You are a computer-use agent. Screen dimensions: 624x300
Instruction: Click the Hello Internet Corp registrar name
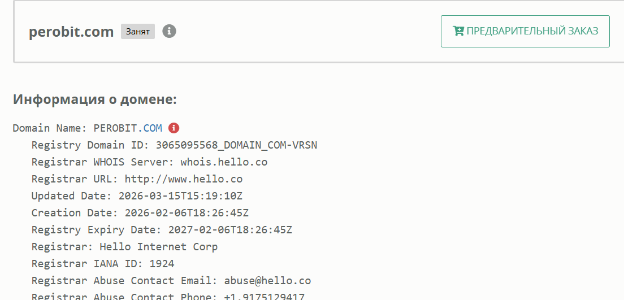pos(158,247)
